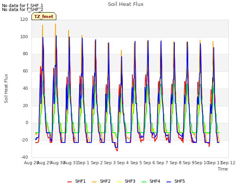Click the -40 y-axis tick label
The height and width of the screenshot is (189, 252).
[24, 157]
